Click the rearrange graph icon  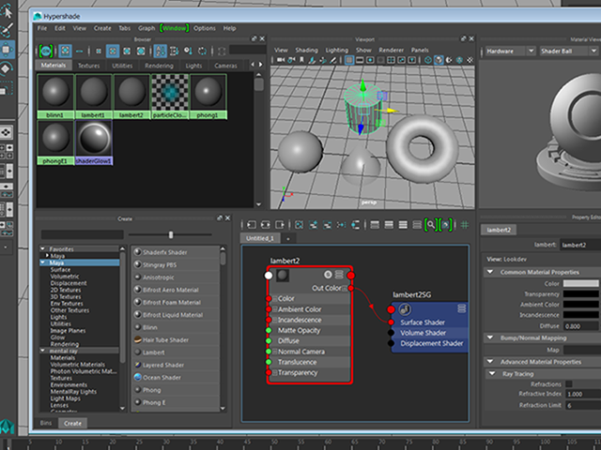click(x=341, y=225)
